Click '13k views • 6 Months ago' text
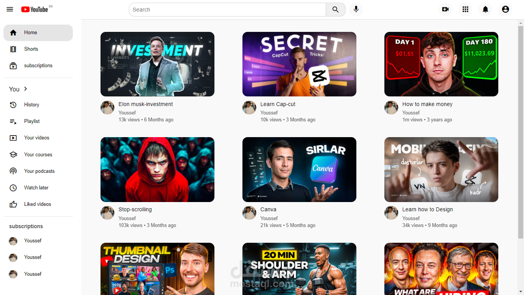This screenshot has width=524, height=295. click(x=146, y=120)
